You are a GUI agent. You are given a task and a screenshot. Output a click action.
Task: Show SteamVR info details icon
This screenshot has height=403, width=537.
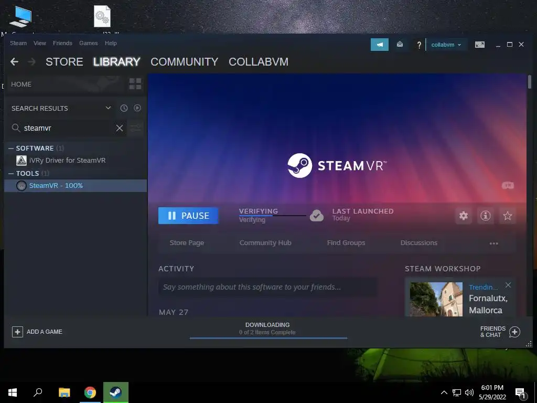coord(485,216)
